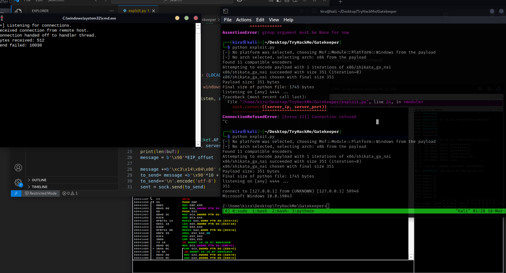
Task: Click the yellow button on cmd.exe title bar
Action: (177, 18)
